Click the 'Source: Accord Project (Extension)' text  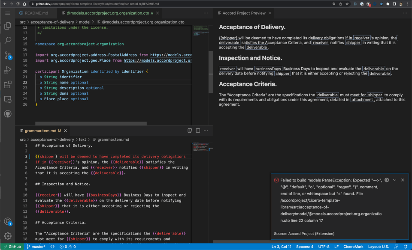point(304,233)
